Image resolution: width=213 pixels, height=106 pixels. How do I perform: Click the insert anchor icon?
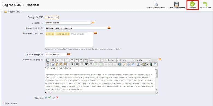point(115,65)
